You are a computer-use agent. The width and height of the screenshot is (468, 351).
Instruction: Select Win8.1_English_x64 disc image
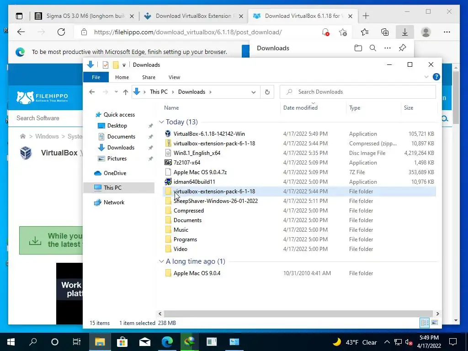pos(197,153)
